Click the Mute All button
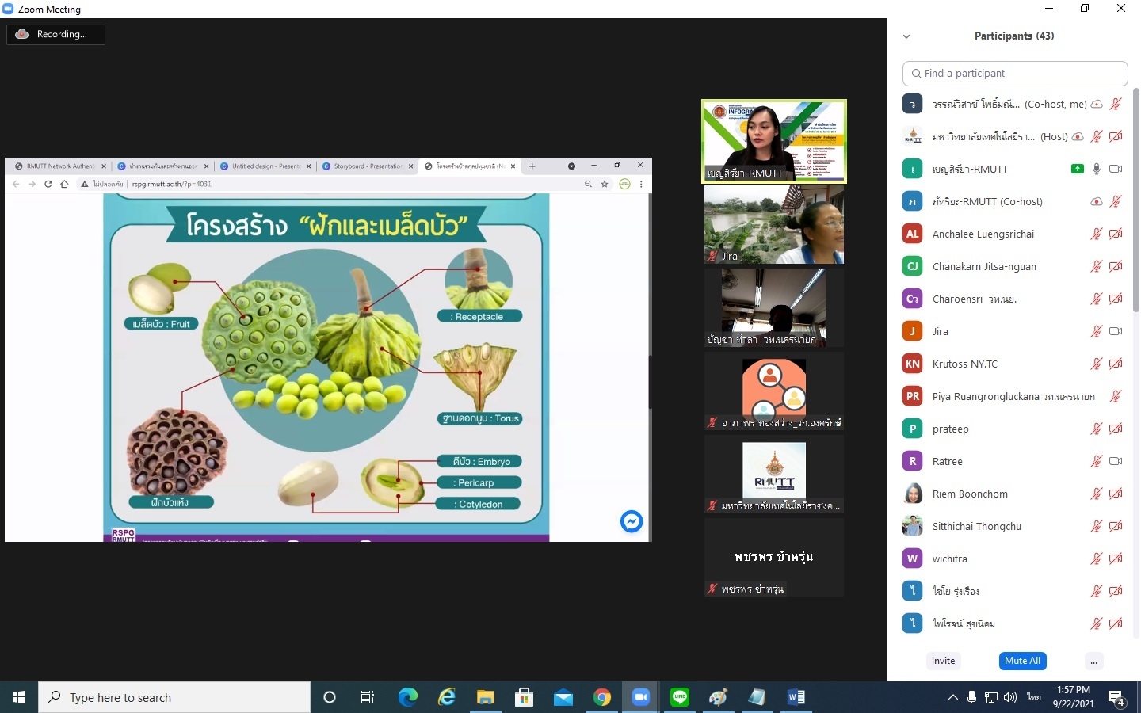The image size is (1141, 713). [x=1022, y=661]
